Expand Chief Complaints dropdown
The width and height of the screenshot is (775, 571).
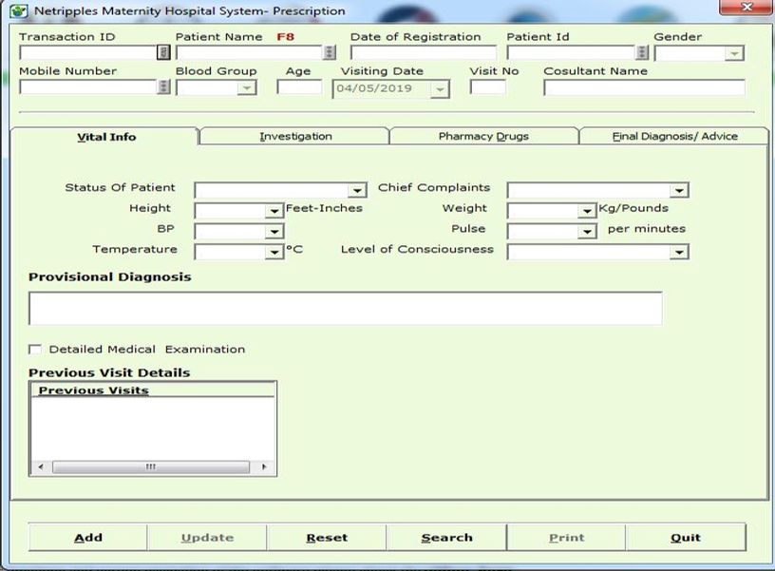pos(679,190)
